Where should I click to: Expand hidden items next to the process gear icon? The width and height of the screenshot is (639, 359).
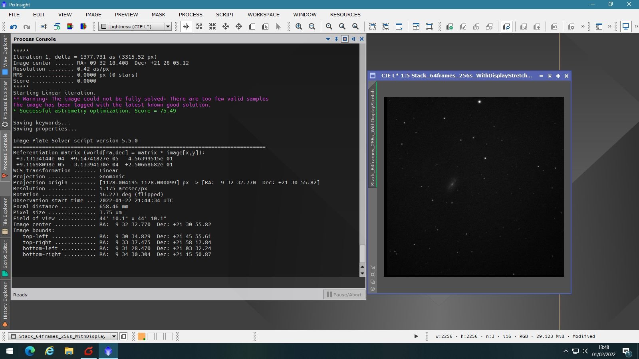click(x=583, y=27)
